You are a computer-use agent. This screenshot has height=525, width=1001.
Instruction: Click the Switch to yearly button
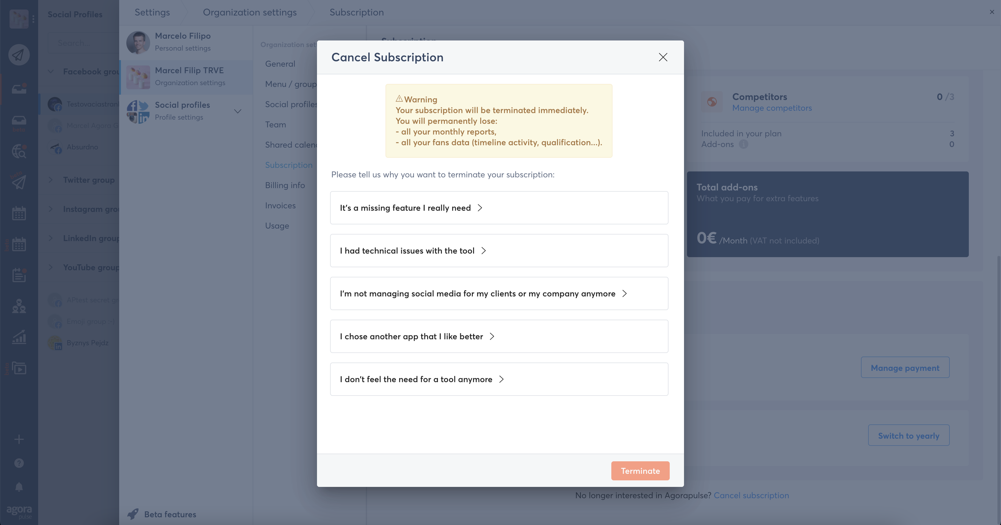pos(909,435)
